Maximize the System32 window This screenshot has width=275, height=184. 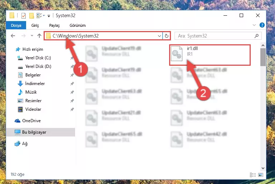[x=241, y=16]
